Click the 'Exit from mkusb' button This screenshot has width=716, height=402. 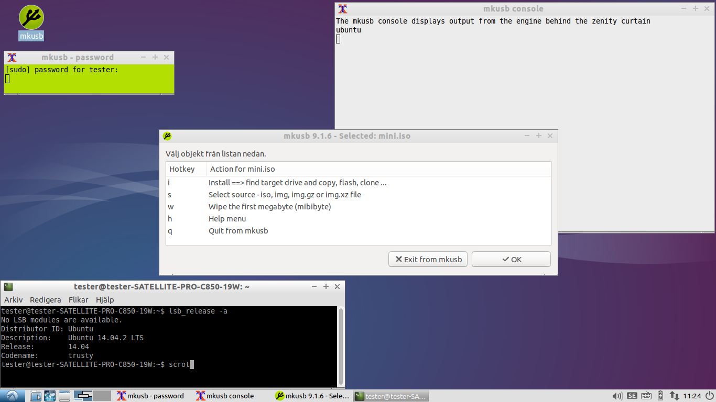click(x=428, y=259)
